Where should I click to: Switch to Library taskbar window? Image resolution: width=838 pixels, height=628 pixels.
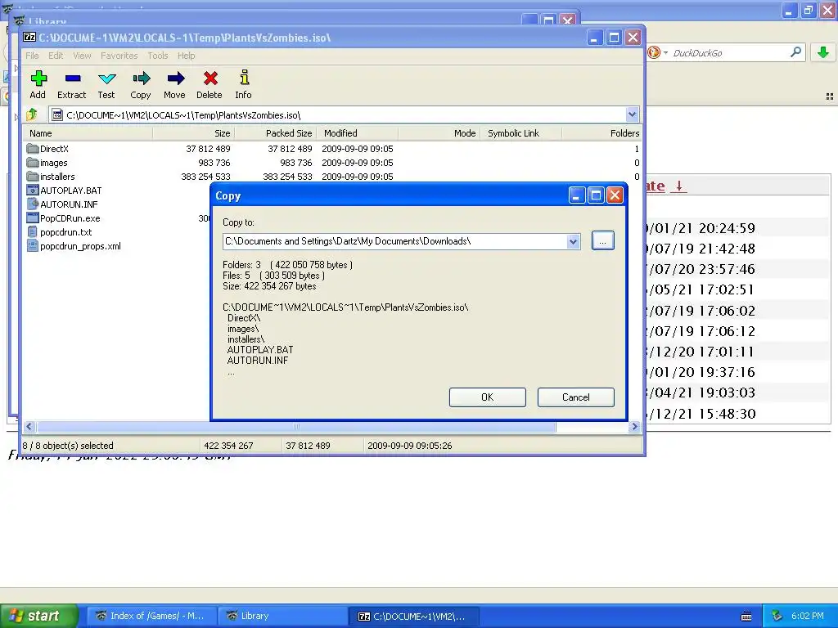(282, 616)
